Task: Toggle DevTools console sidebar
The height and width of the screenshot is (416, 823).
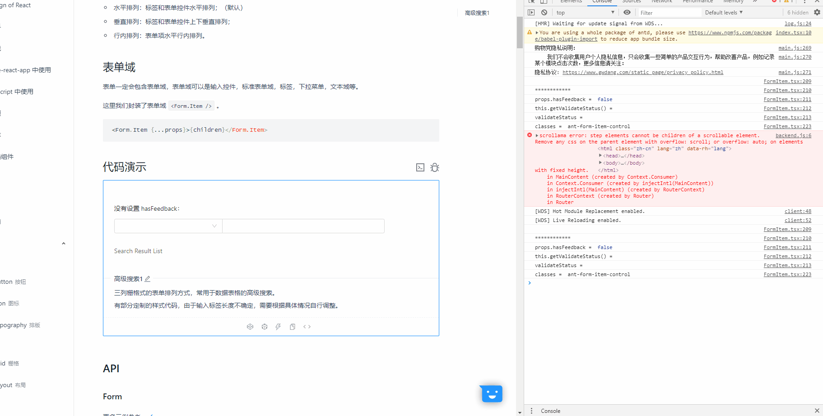Action: (531, 13)
